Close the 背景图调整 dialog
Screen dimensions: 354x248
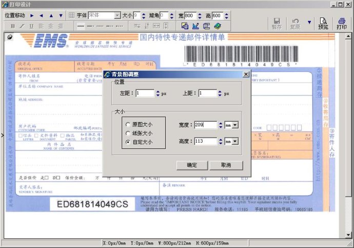coord(246,74)
